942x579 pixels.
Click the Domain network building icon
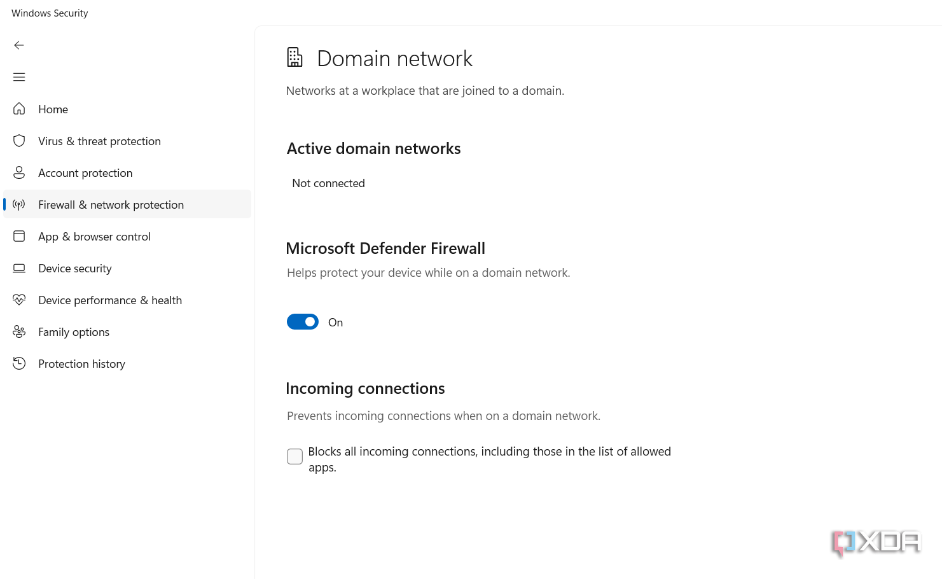(294, 57)
